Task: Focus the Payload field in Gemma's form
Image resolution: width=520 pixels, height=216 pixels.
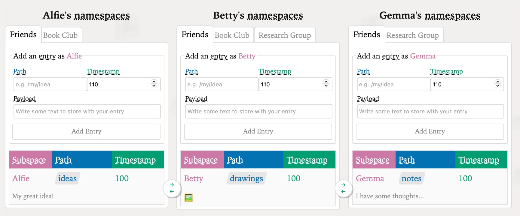Action: 430,111
